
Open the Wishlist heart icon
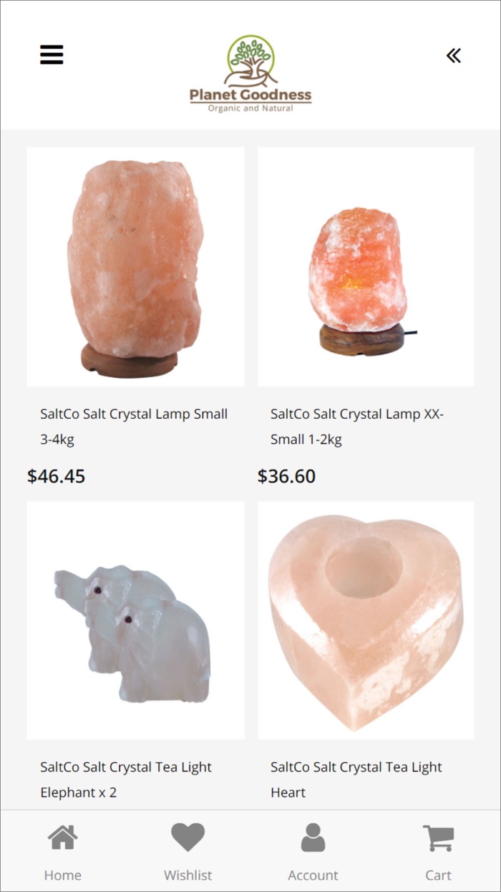click(x=188, y=837)
